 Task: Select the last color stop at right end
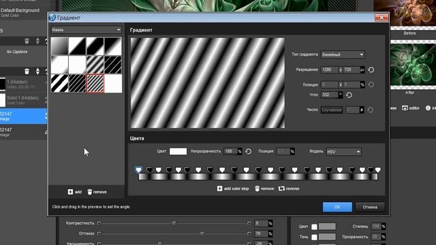tap(377, 169)
